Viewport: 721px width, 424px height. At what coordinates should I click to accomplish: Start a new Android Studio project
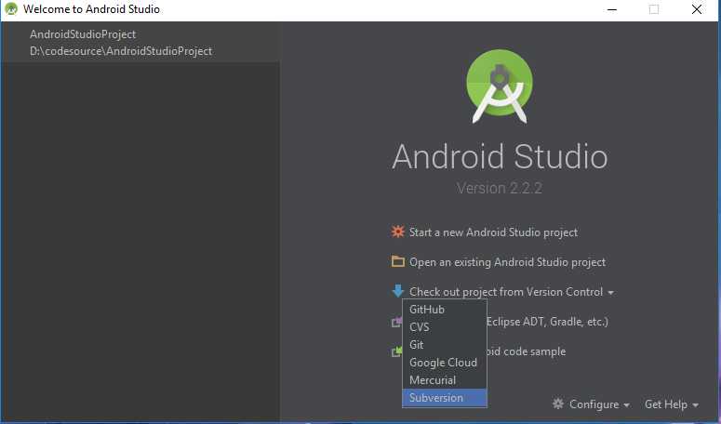(x=493, y=232)
